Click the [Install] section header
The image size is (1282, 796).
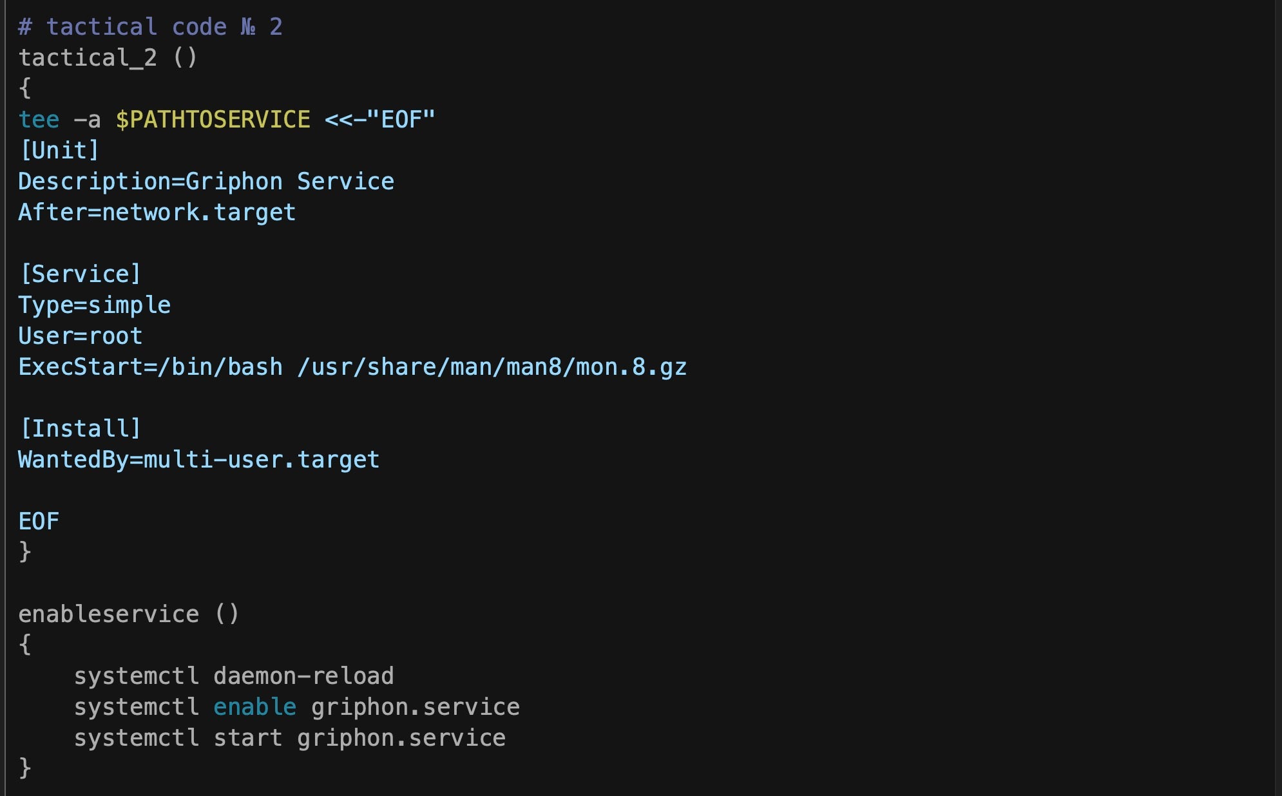coord(81,428)
